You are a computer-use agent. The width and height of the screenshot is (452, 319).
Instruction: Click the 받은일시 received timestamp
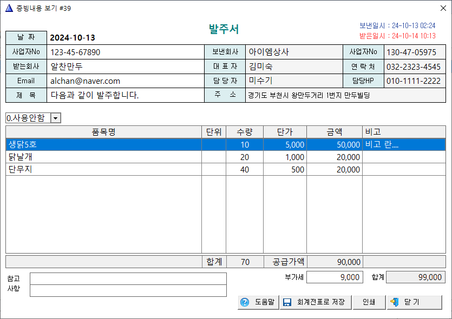point(397,36)
